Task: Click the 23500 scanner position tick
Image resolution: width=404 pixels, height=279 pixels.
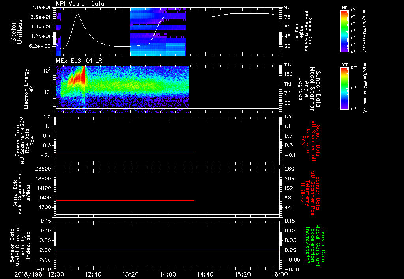Action: (43, 169)
